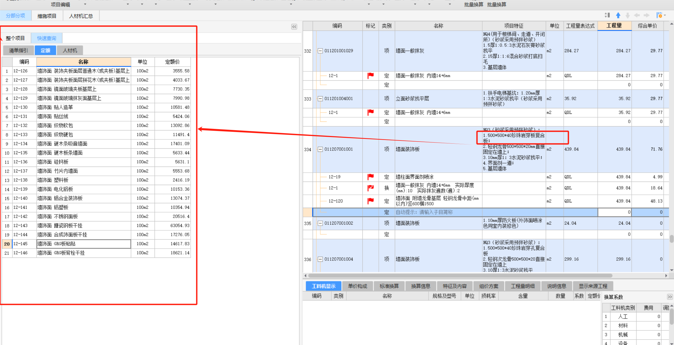Image resolution: width=674 pixels, height=345 pixels.
Task: Open the column settings dropdown arrow
Action: pyautogui.click(x=665, y=15)
